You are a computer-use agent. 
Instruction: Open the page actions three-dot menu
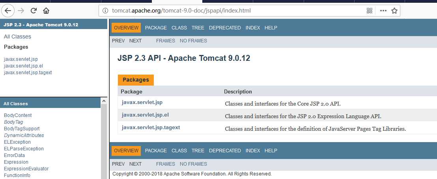(x=383, y=11)
